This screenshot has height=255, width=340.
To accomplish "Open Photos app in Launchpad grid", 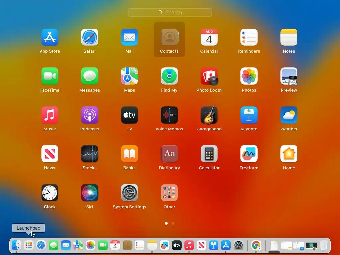I will coord(249,76).
